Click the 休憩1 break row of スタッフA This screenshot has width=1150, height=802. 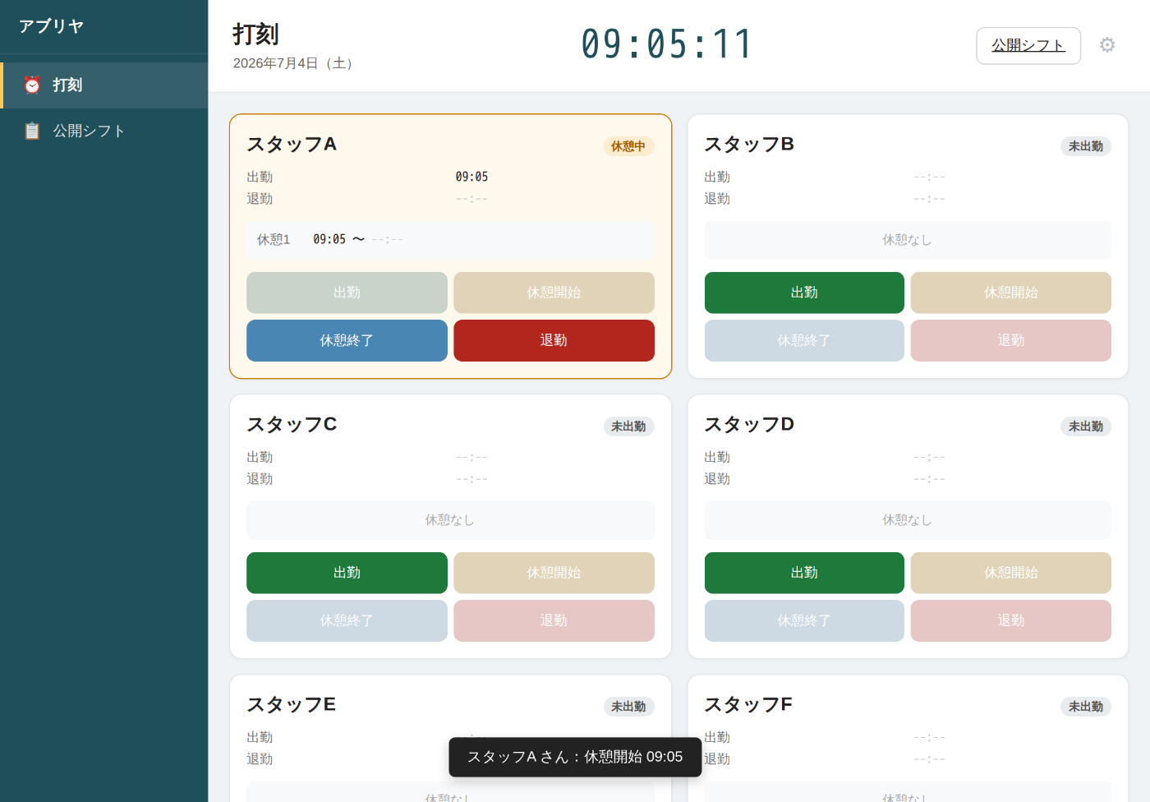450,240
